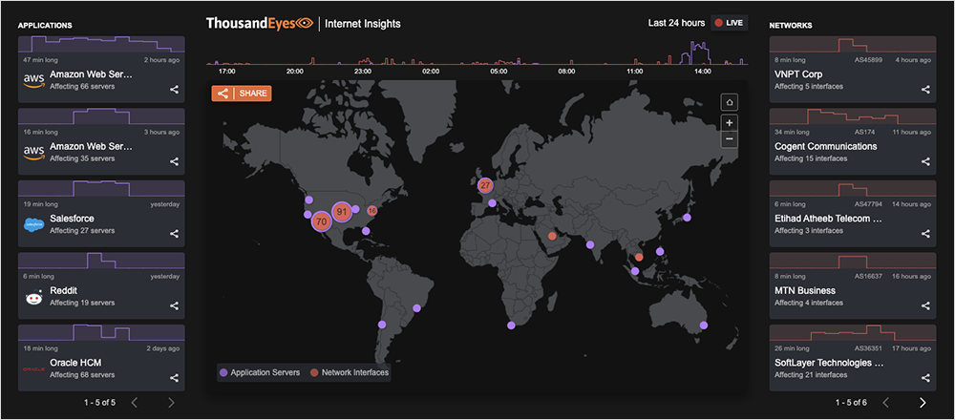Zoom in the map with plus button
The width and height of the screenshot is (955, 420).
(x=730, y=123)
